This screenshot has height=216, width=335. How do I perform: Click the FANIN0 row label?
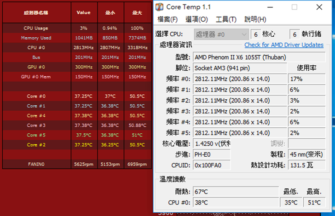(x=36, y=165)
